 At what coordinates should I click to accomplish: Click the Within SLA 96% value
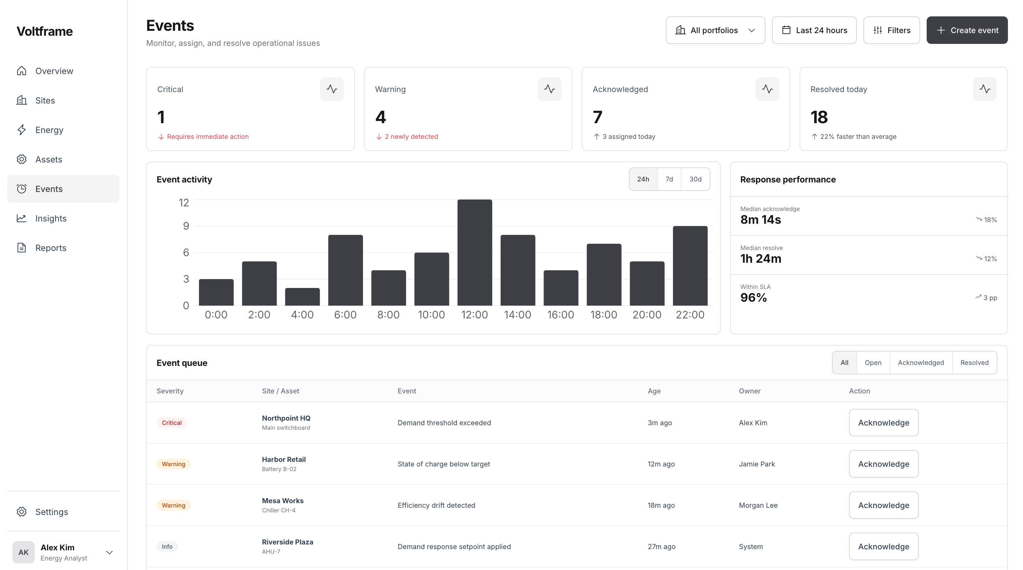tap(753, 297)
